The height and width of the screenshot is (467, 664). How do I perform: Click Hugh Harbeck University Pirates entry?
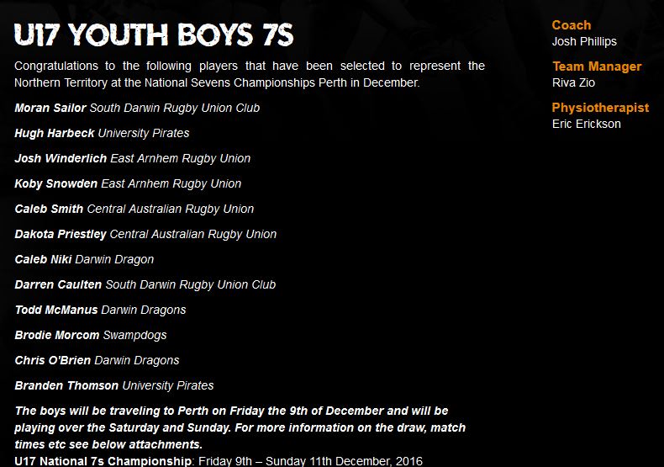tap(102, 134)
